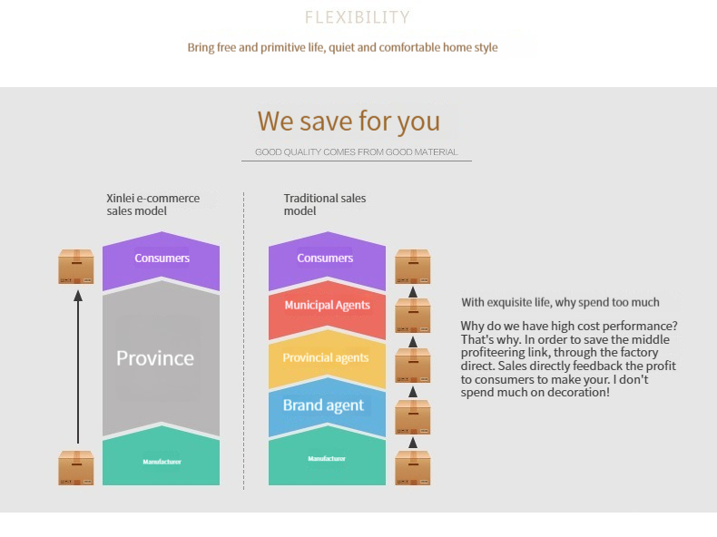This screenshot has height=537, width=717.
Task: Click the green Manufacturer block in traditional model
Action: pos(327,461)
